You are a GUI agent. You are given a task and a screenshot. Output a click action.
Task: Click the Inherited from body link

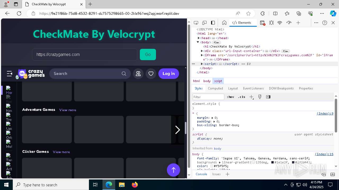tap(217, 149)
